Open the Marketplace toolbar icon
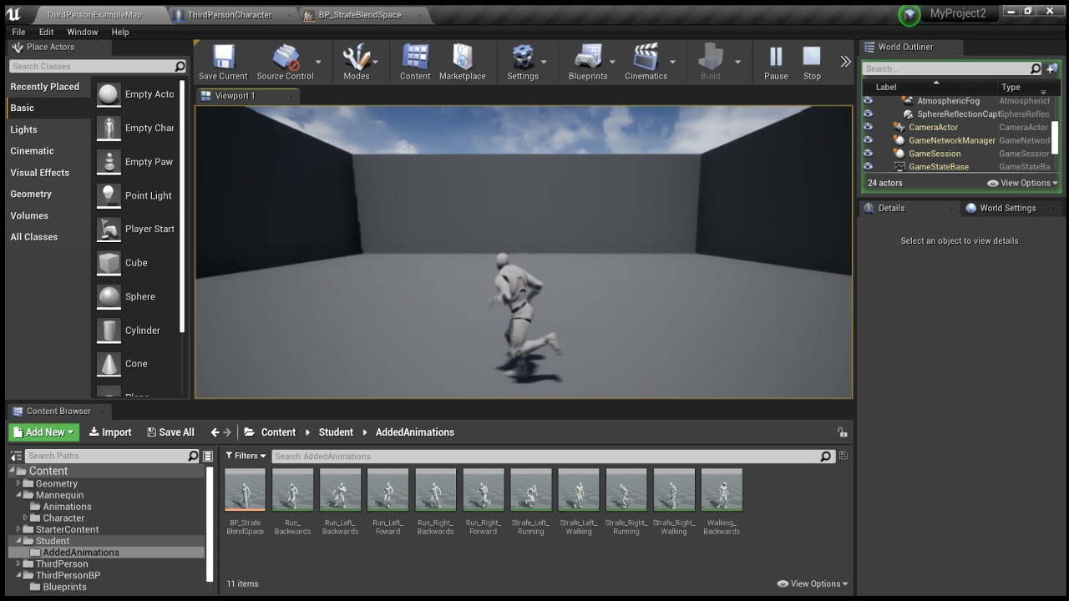 (462, 58)
